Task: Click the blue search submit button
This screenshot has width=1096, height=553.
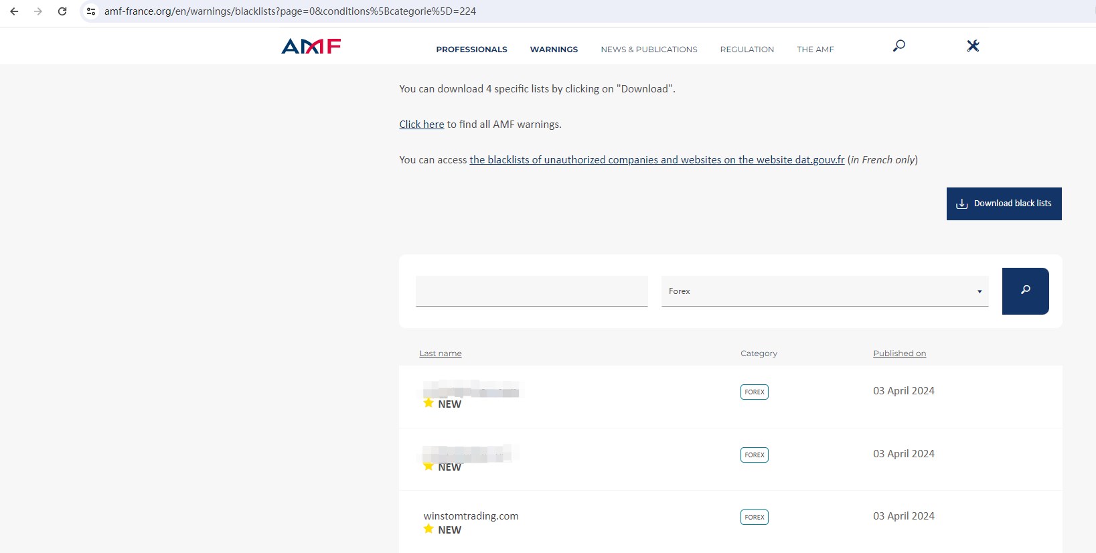Action: click(x=1025, y=291)
